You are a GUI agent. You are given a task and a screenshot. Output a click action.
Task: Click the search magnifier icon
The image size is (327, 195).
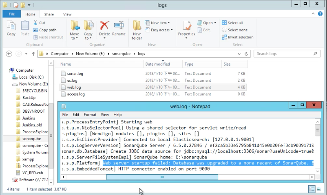tap(315, 54)
